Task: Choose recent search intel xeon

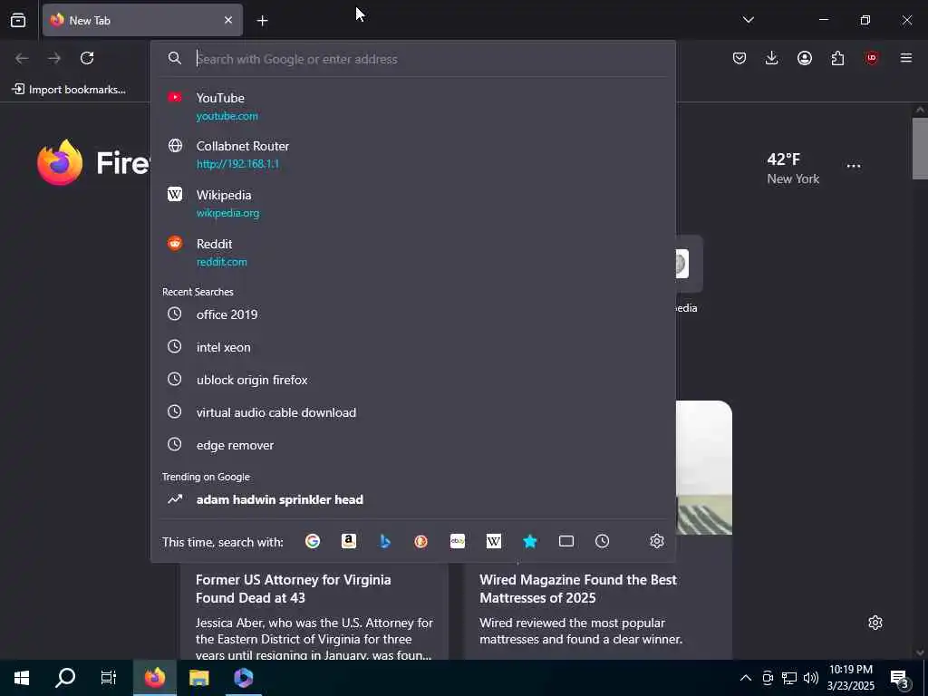Action: coord(413,347)
